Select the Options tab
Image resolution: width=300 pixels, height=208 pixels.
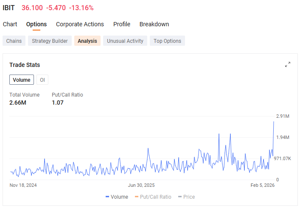tap(36, 24)
